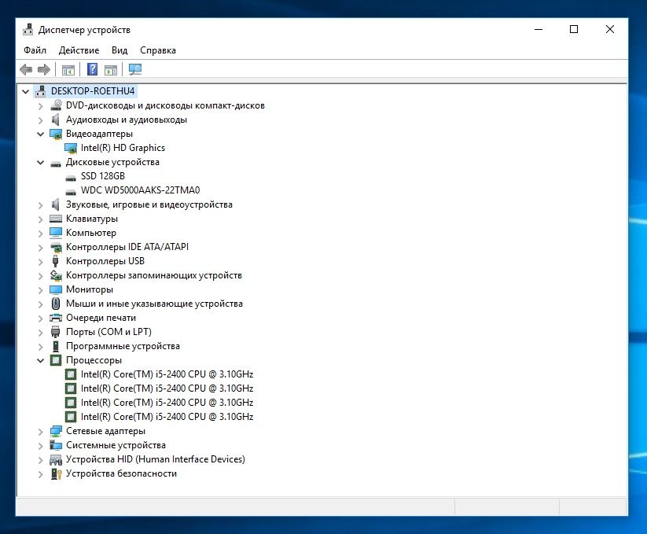Click the mouse icon beside Мыши и иные
Viewport: 647px width, 534px height.
(x=56, y=304)
